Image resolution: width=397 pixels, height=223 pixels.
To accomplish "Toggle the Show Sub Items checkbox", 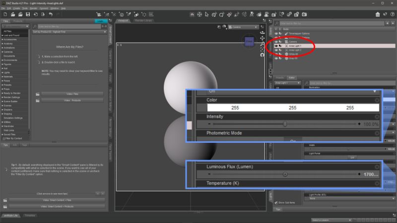I will [276, 203].
